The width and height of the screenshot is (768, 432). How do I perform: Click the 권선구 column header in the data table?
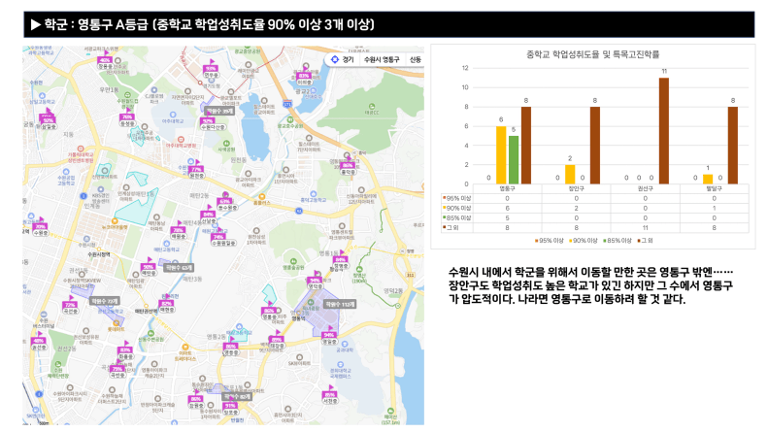click(x=645, y=188)
